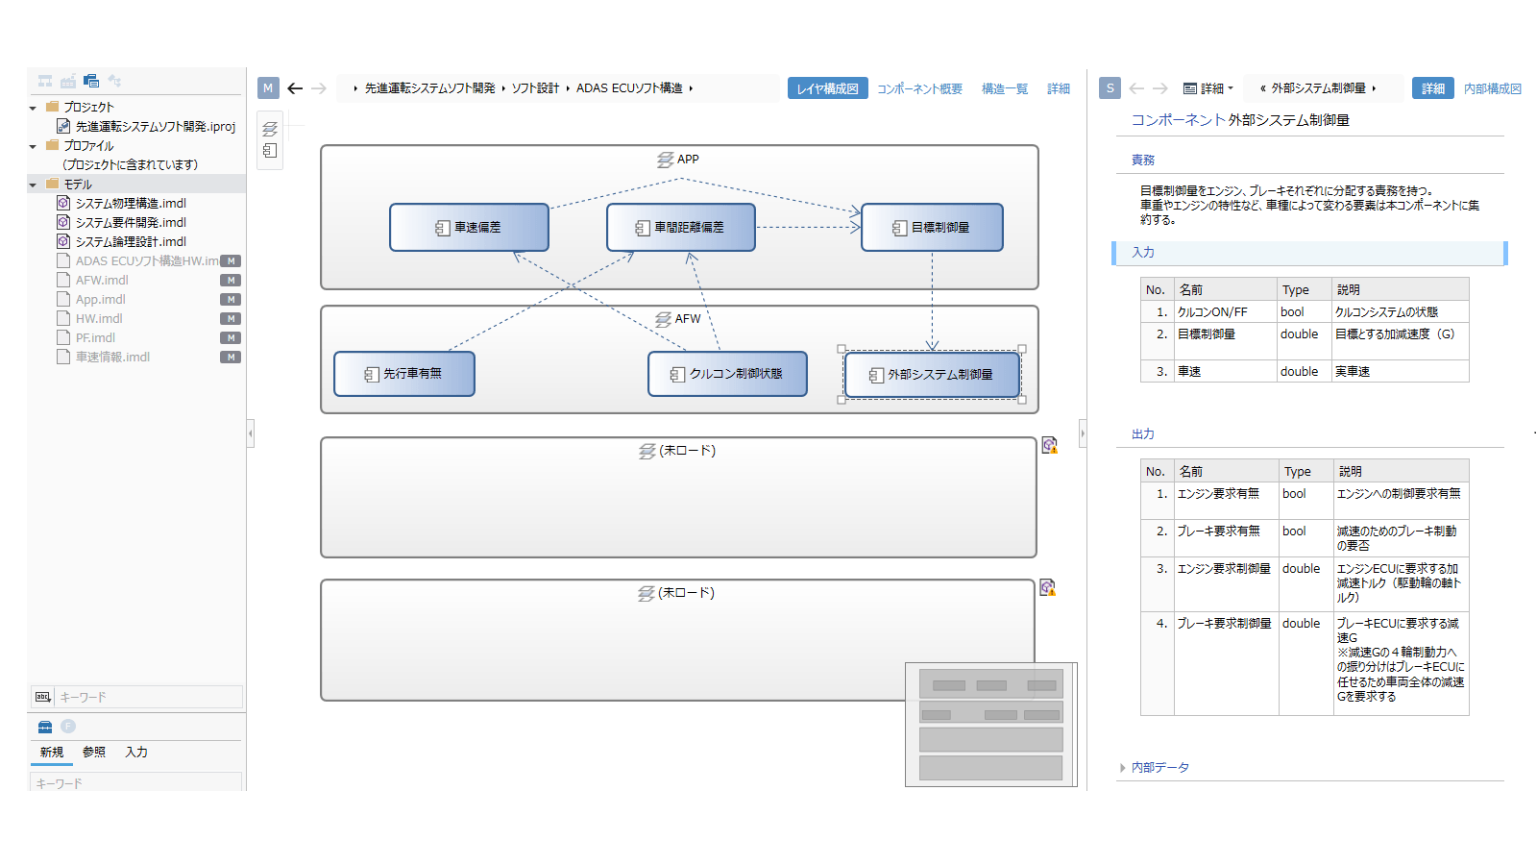Click the S mode icon in the right panel
Viewport: 1537px width, 865px height.
click(1110, 87)
